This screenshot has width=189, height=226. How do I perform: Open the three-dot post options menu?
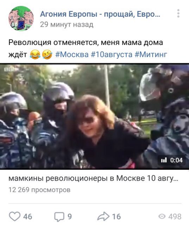pyautogui.click(x=178, y=13)
